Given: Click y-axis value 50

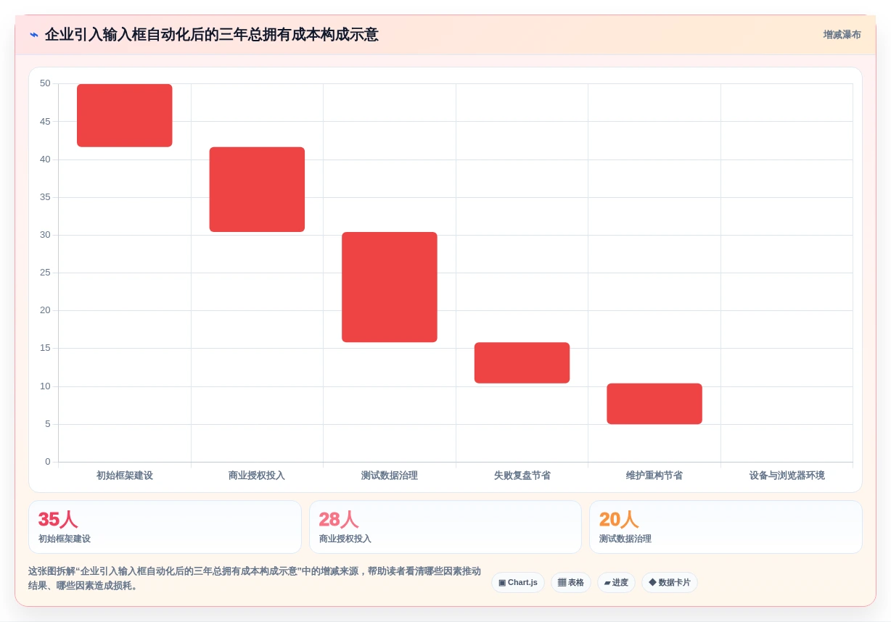Looking at the screenshot, I should pyautogui.click(x=45, y=83).
